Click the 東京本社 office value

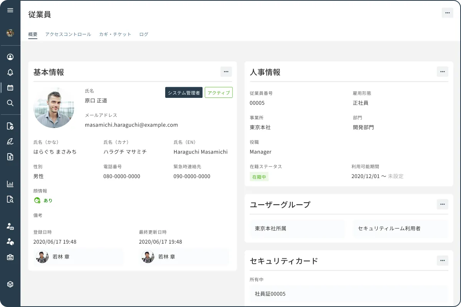point(260,127)
